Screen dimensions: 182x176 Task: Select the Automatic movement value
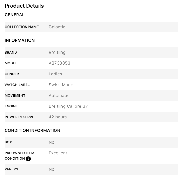59,95
